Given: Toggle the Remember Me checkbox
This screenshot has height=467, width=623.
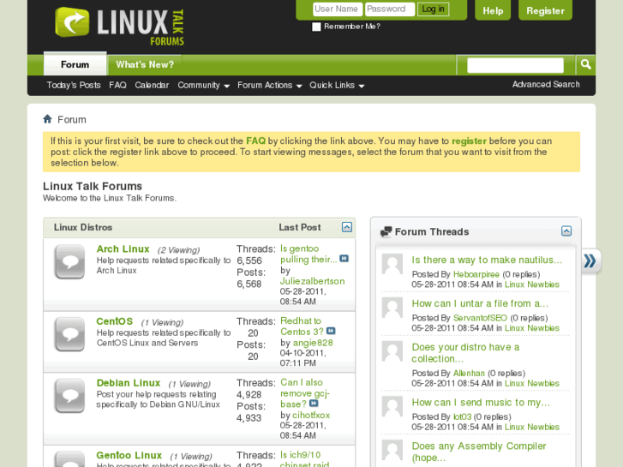Looking at the screenshot, I should [x=316, y=27].
